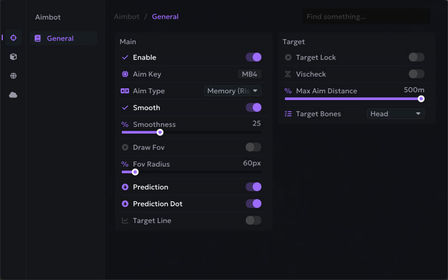Screen dimensions: 448x280
Task: Enable the Target Lock toggle
Action: coord(416,58)
